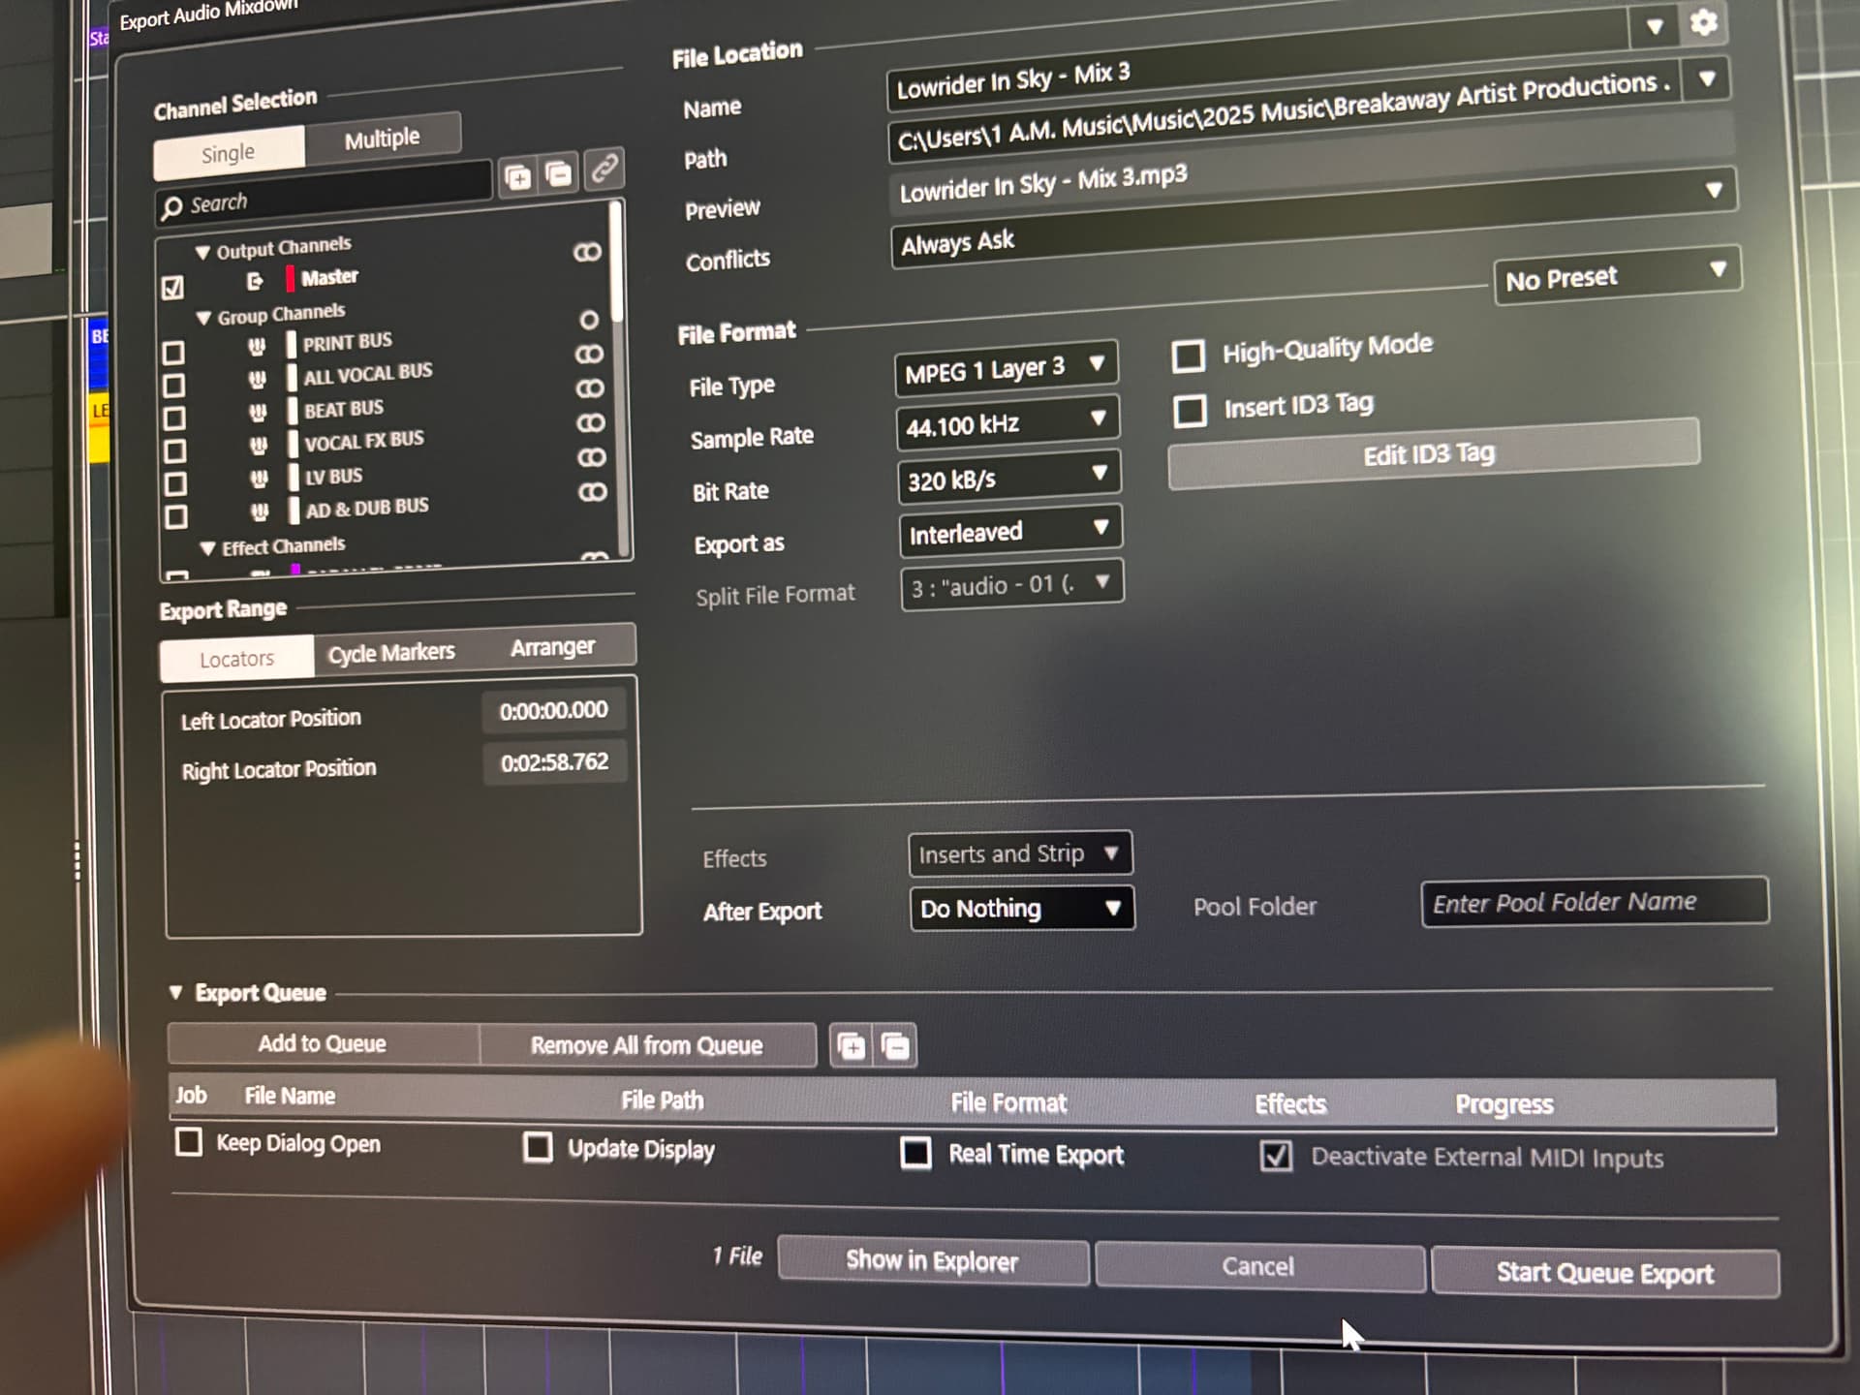Collapse the Export Queue section triangle
The height and width of the screenshot is (1395, 1860).
[x=175, y=992]
